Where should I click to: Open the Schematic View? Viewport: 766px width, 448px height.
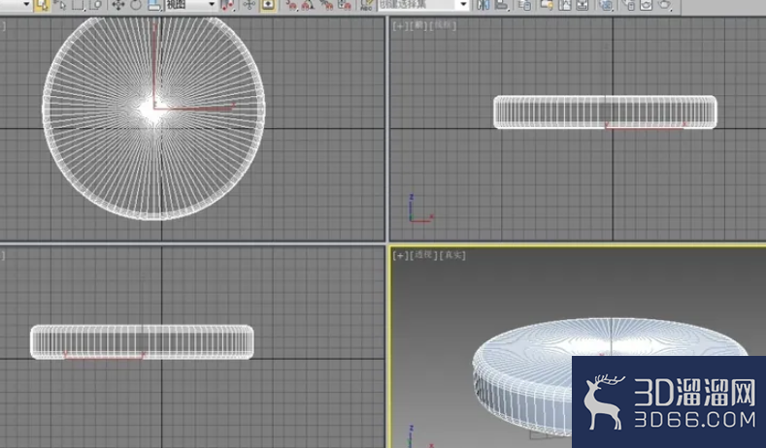[x=583, y=5]
